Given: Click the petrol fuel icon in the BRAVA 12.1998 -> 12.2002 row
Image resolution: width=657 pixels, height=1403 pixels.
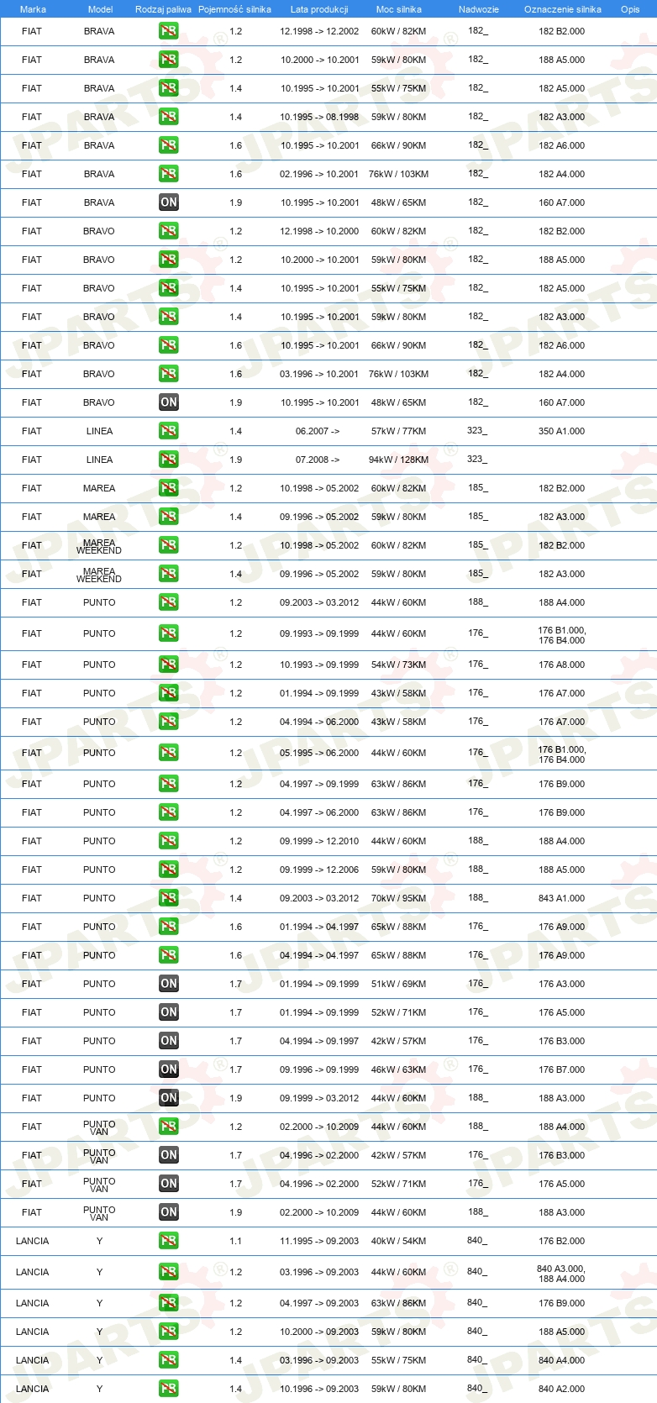Looking at the screenshot, I should point(169,31).
